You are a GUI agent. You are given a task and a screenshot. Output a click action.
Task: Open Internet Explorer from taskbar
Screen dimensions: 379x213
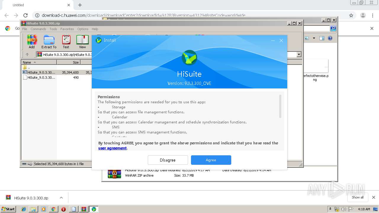tap(24, 209)
